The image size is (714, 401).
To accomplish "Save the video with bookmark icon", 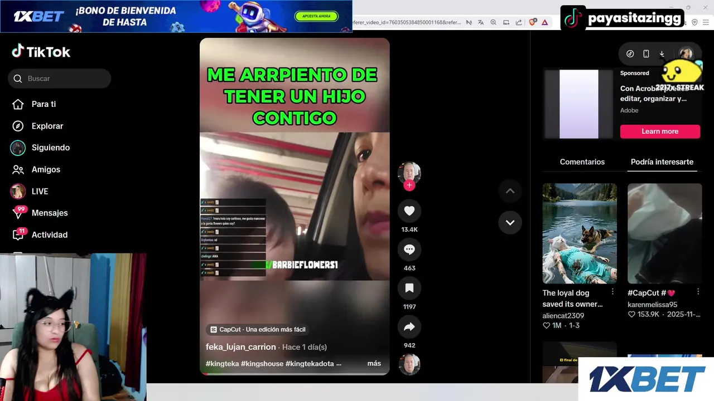I will pyautogui.click(x=409, y=288).
